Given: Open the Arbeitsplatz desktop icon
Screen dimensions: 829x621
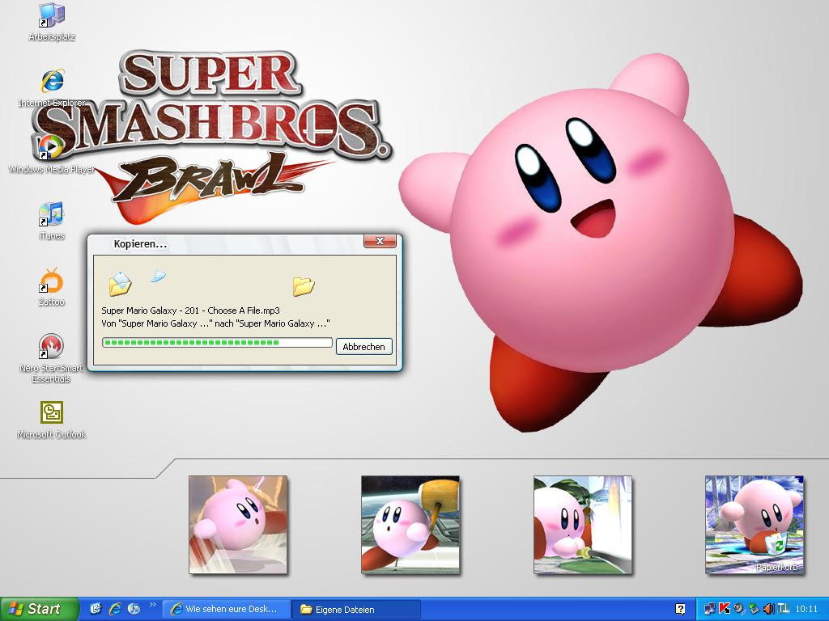Looking at the screenshot, I should click(52, 16).
